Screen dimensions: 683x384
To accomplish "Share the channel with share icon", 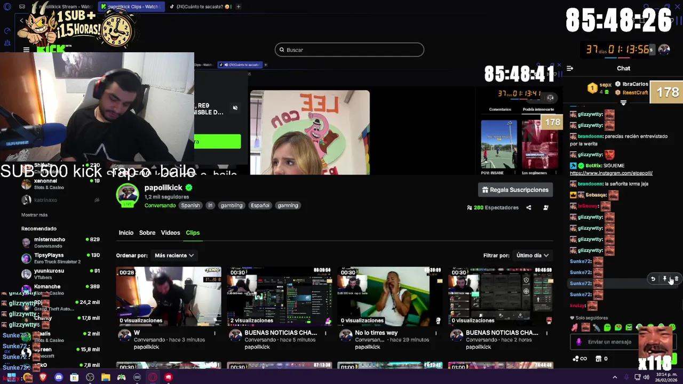I will (x=529, y=207).
